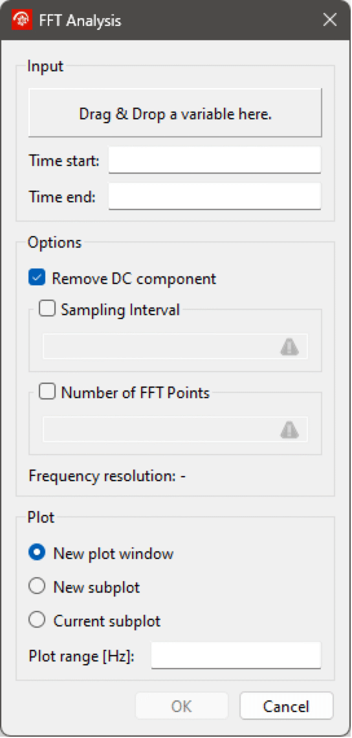This screenshot has height=738, width=352.
Task: Click the Sampling Interval value field
Action: [x=175, y=347]
